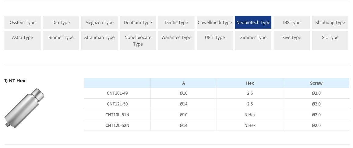Switch to Dio Type tab
The height and width of the screenshot is (148, 353).
(x=61, y=22)
